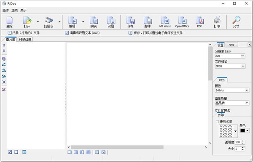Click the 透明度 spinner arrows
Screen dimensions: 253x162
point(243,142)
